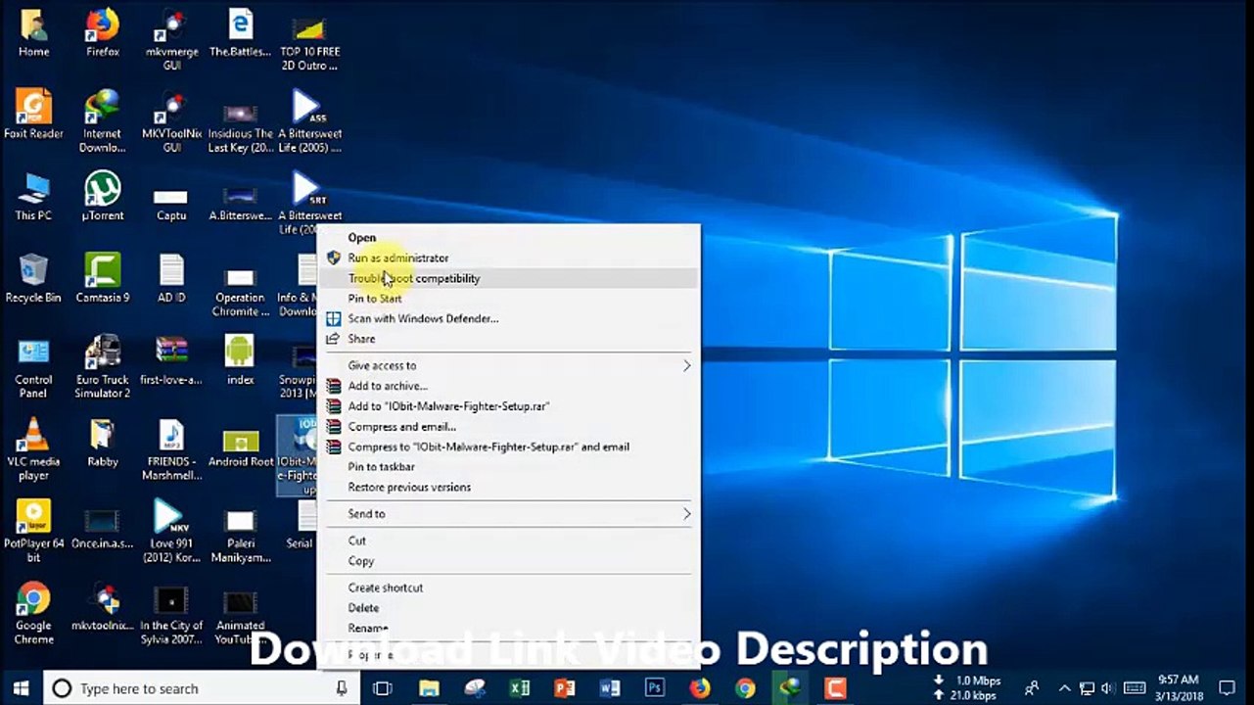Open the Firefox desktop shortcut
Image resolution: width=1254 pixels, height=705 pixels.
pyautogui.click(x=102, y=32)
